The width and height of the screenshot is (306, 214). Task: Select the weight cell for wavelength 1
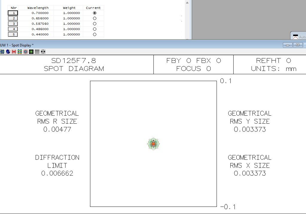pyautogui.click(x=68, y=13)
